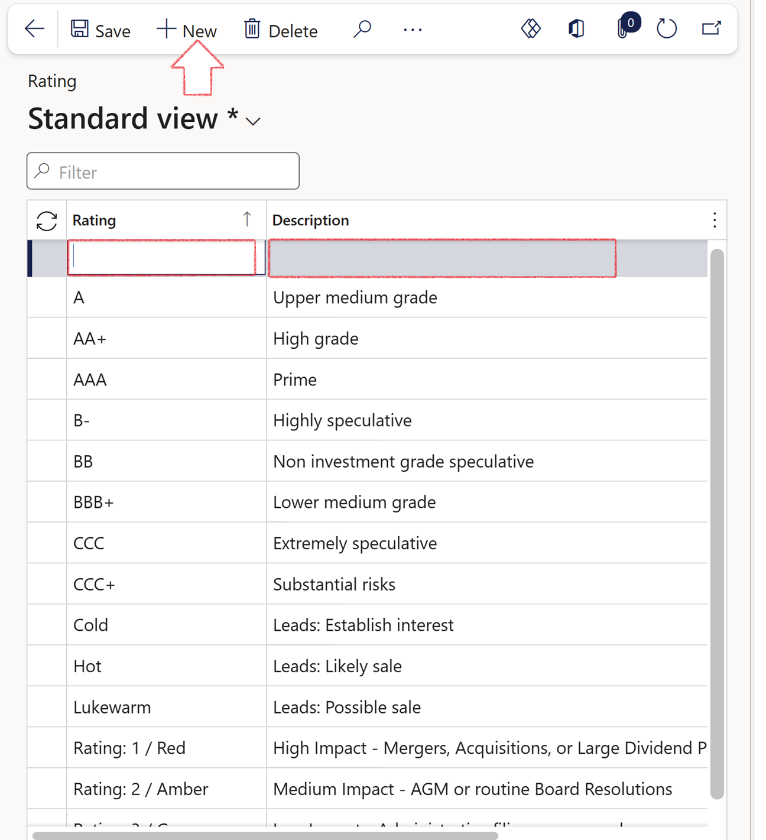Expand the Standard view dropdown
The width and height of the screenshot is (766, 840).
pos(254,122)
